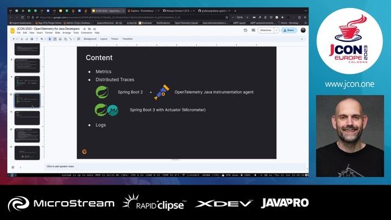
Task: Click the 'Content' slide title
Action: tap(99, 57)
